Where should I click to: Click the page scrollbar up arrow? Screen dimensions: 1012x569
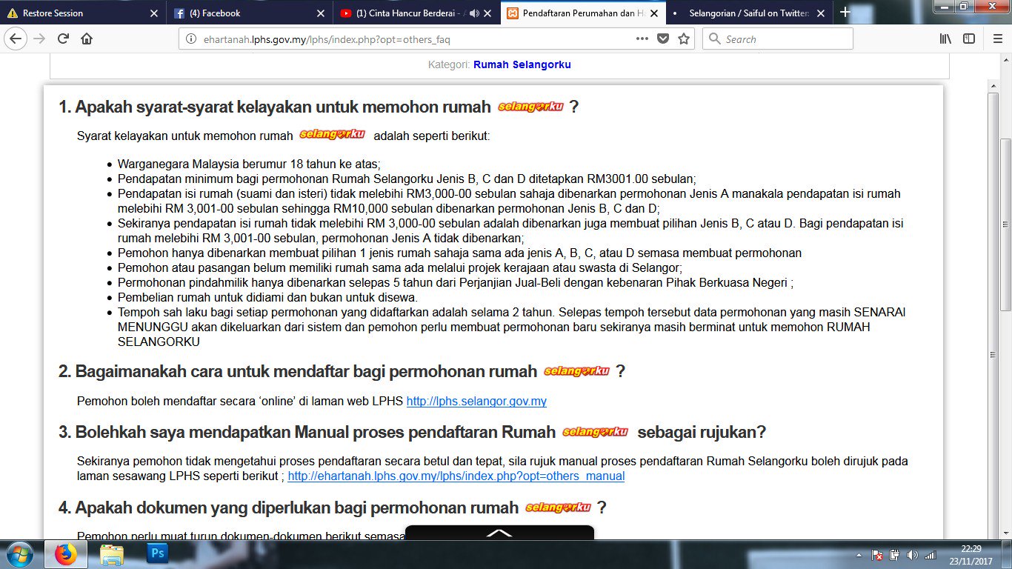click(x=1005, y=61)
